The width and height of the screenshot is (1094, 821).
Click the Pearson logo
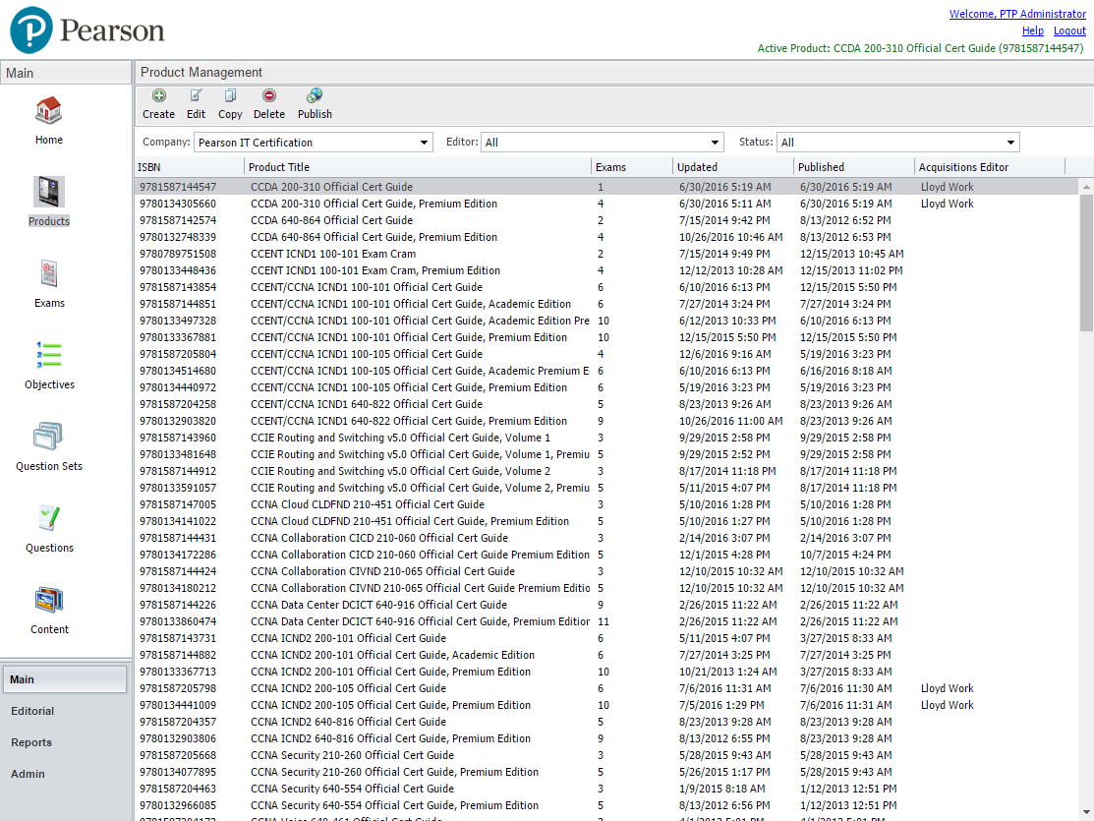pos(87,30)
